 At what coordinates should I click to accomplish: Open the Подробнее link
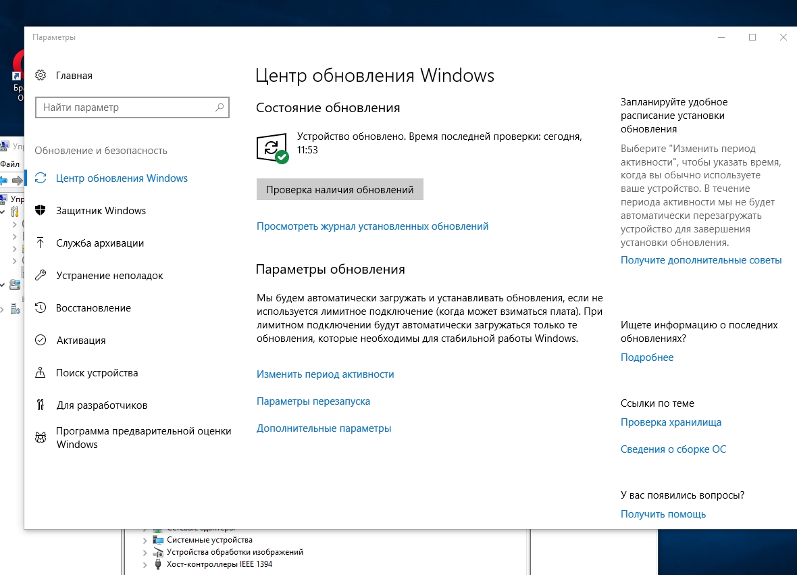click(x=646, y=357)
